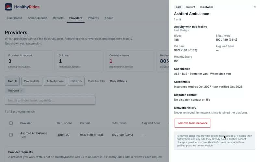Select the Providers tab
The height and width of the screenshot is (162, 260).
(76, 18)
